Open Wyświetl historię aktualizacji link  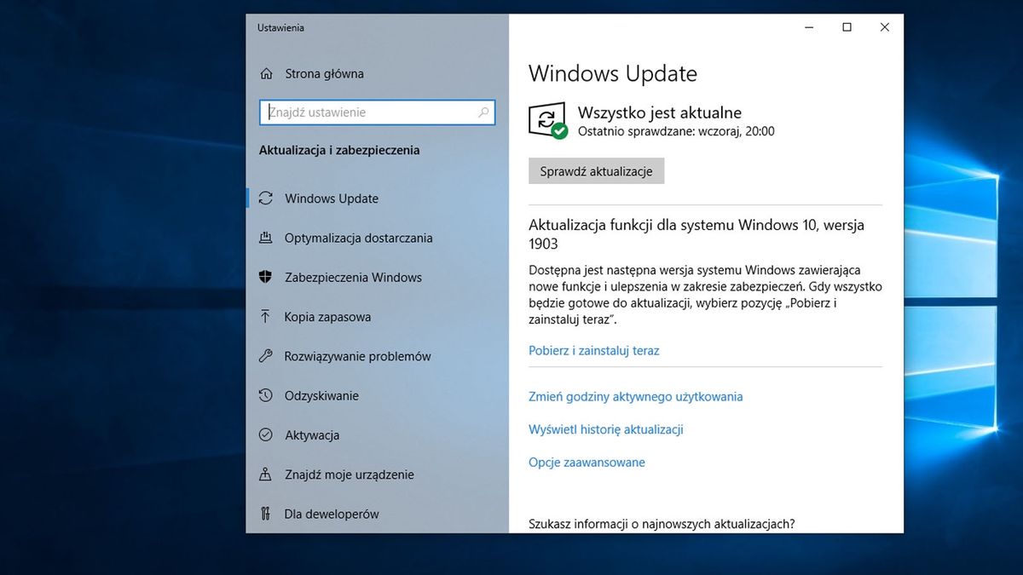click(x=606, y=429)
